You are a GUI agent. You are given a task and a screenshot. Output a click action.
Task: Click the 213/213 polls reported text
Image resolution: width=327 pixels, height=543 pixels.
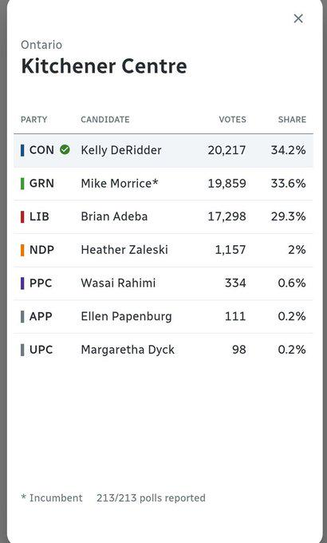(151, 498)
